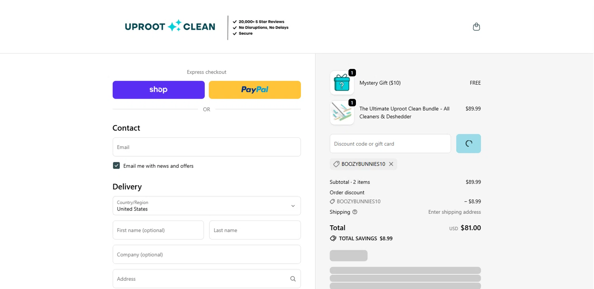Click the "Order discount" label
This screenshot has height=289, width=594.
(x=347, y=192)
